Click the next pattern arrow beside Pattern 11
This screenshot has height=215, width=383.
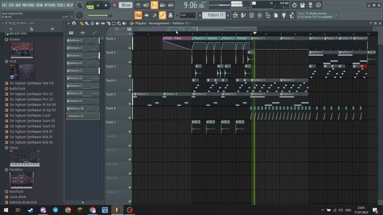point(228,16)
